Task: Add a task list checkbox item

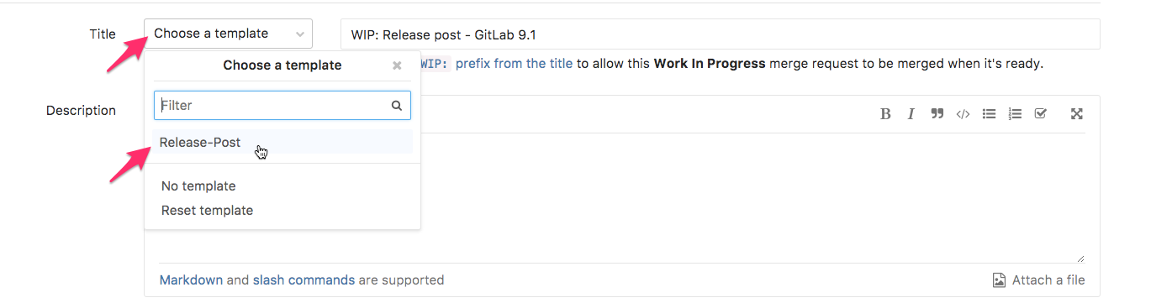Action: (1041, 114)
